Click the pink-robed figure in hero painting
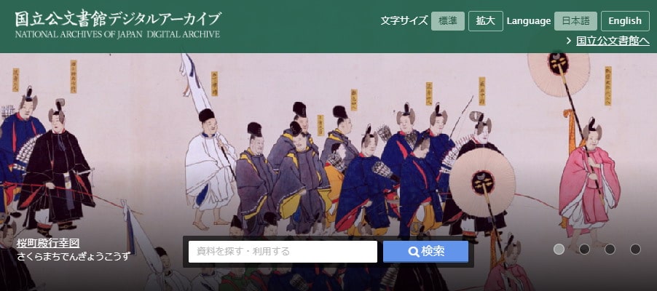 pos(589,184)
